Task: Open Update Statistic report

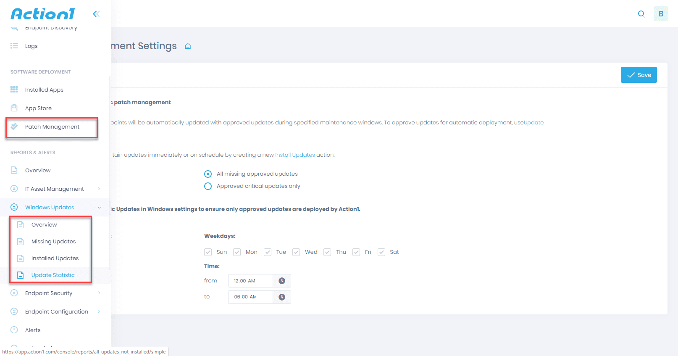Action: click(x=53, y=275)
